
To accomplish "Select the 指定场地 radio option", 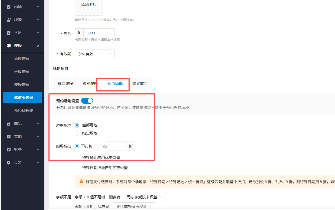I will (77, 133).
